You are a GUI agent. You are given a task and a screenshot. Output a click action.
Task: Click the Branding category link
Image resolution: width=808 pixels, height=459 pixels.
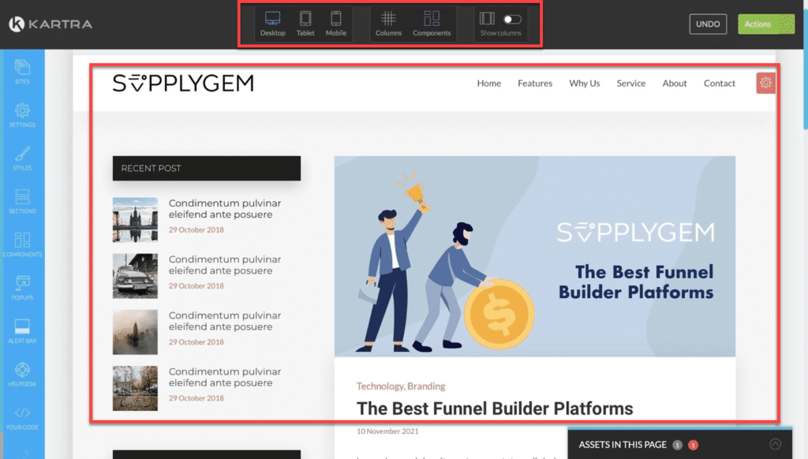click(426, 386)
